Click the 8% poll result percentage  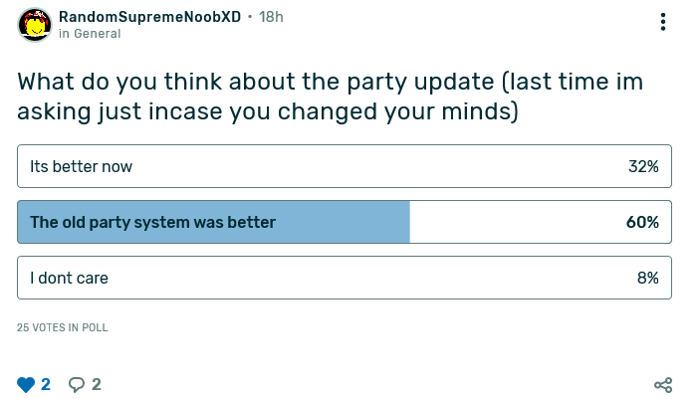coord(647,278)
